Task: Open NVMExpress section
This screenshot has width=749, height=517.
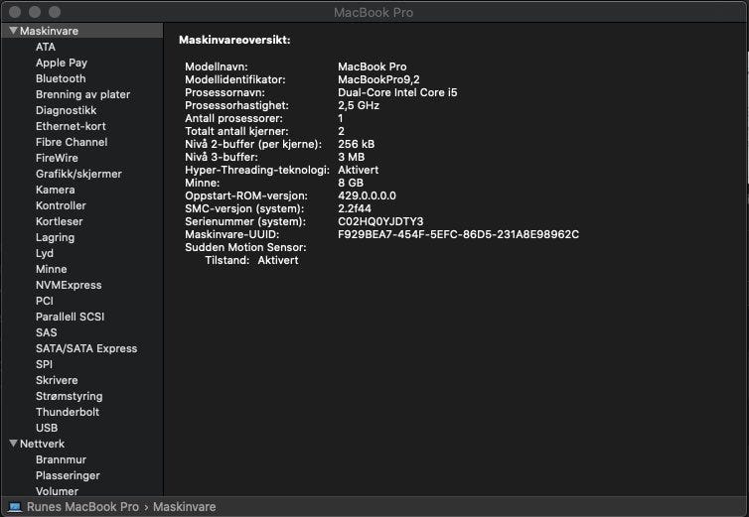Action: [69, 285]
